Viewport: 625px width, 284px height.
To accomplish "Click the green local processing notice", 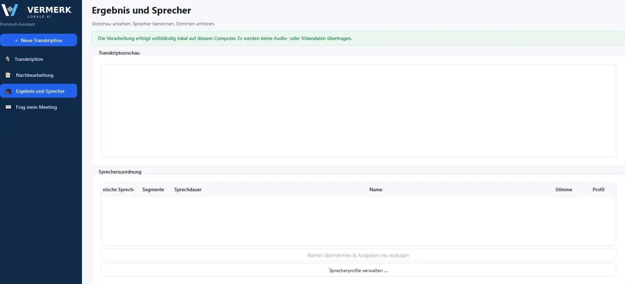I will (358, 38).
